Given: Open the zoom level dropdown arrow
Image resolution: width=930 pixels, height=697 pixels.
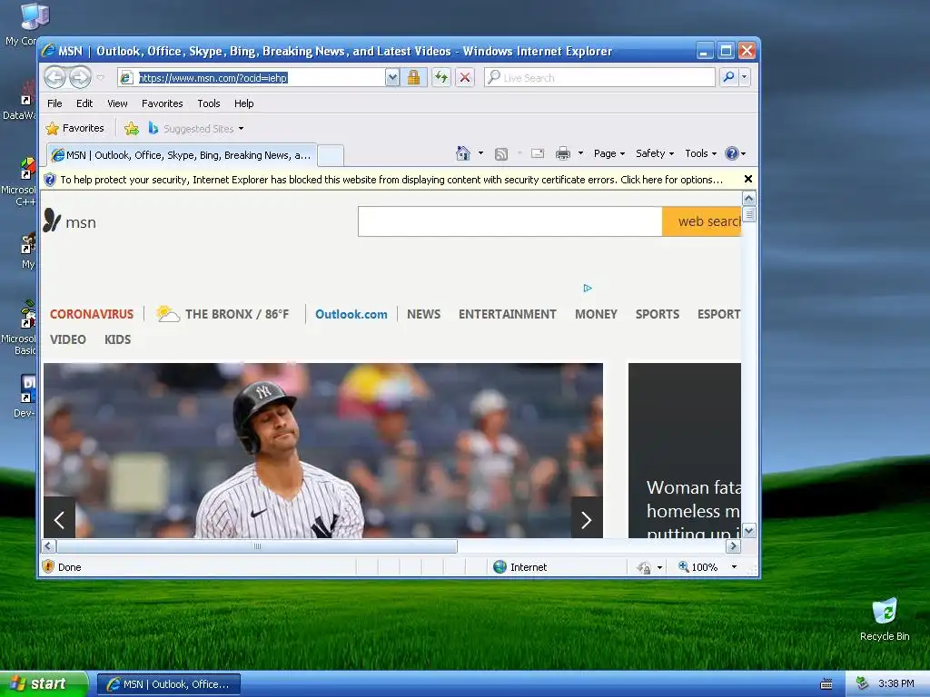Looking at the screenshot, I should [x=734, y=567].
